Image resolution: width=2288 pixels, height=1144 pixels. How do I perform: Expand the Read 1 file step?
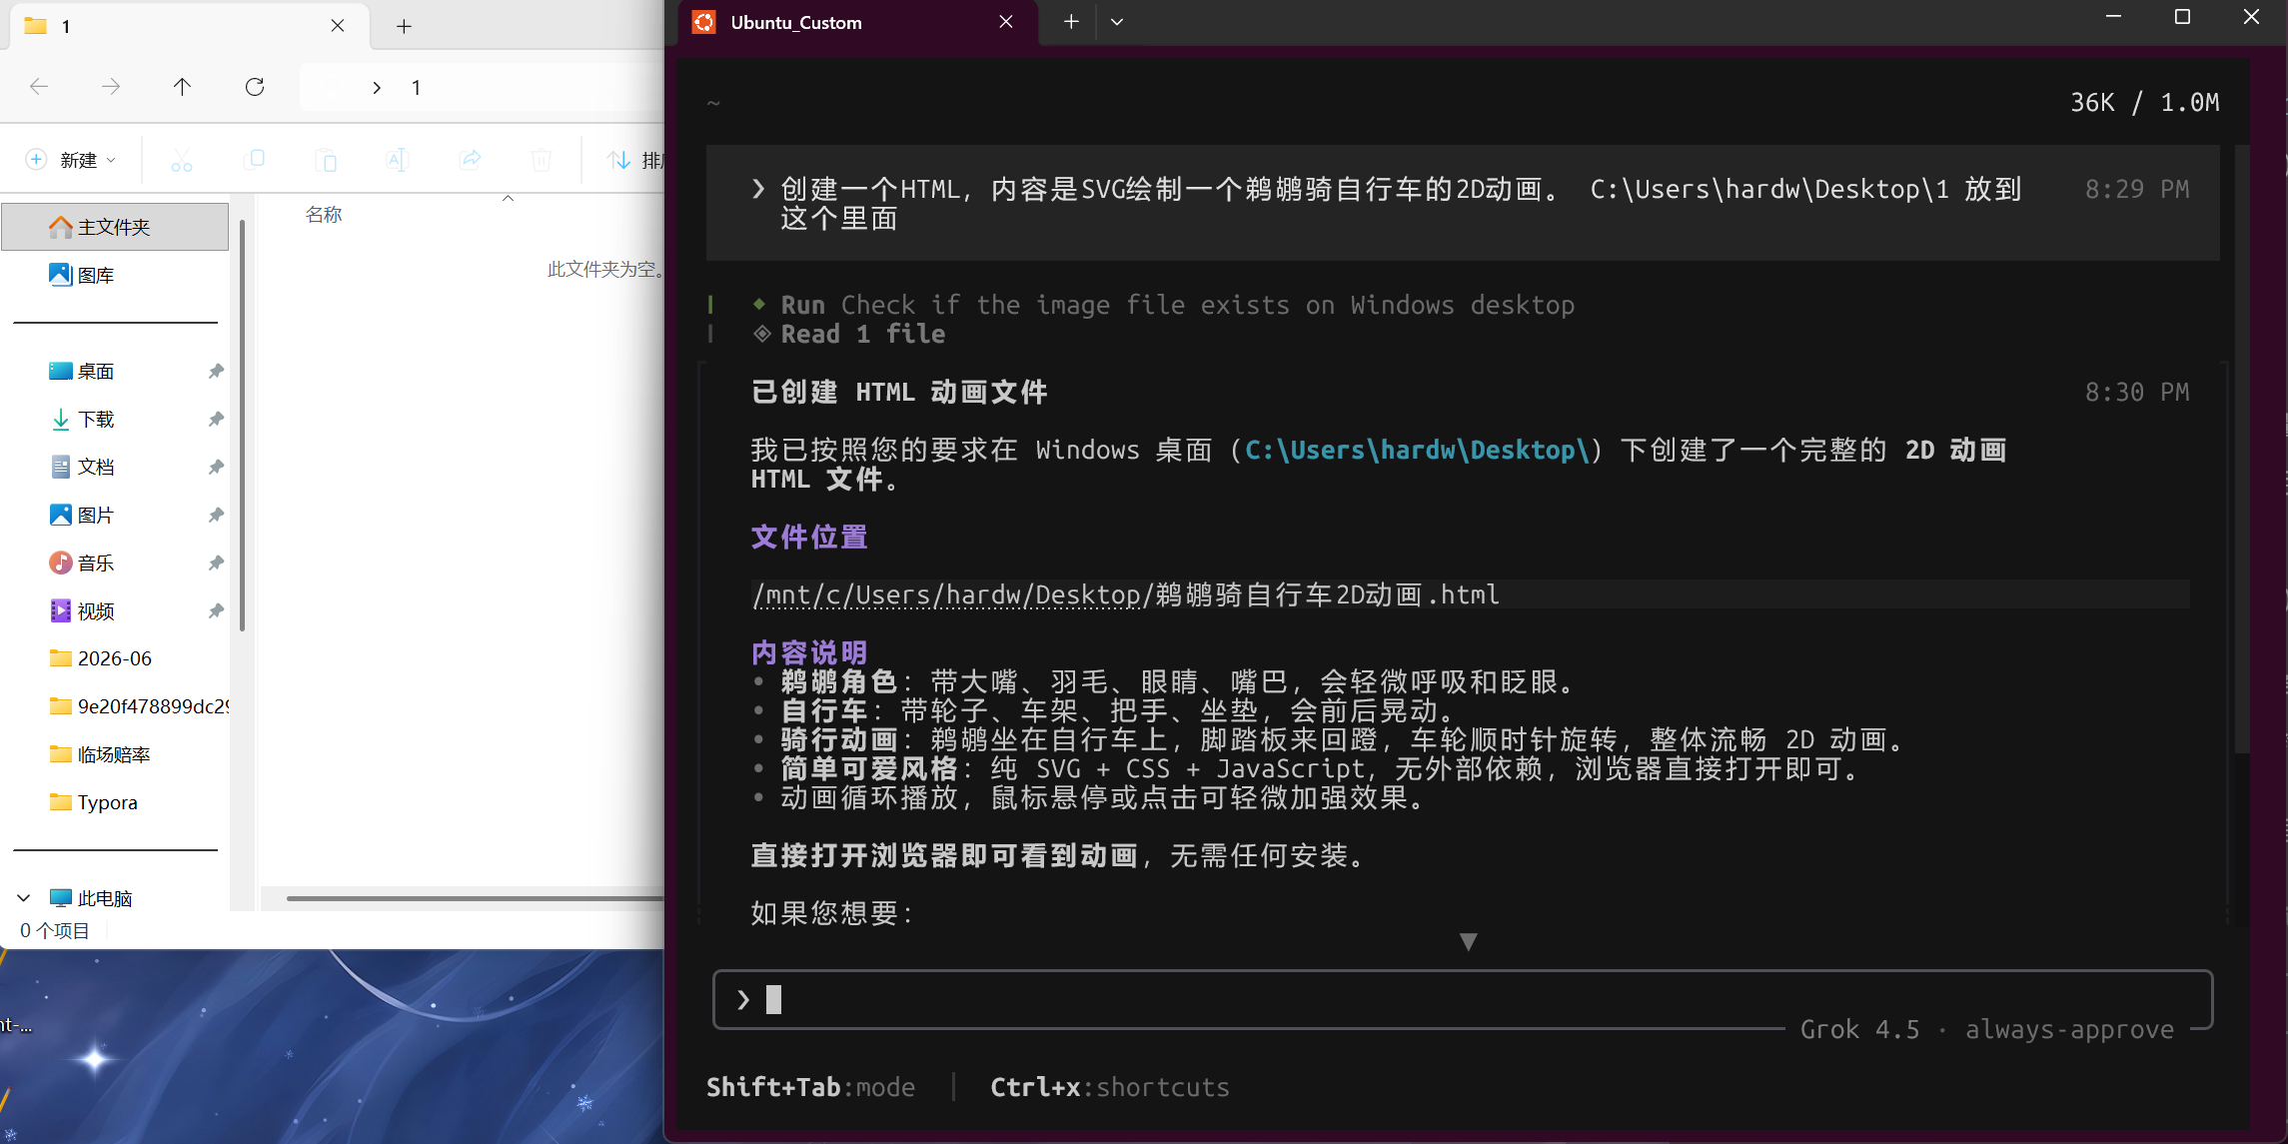click(x=849, y=334)
